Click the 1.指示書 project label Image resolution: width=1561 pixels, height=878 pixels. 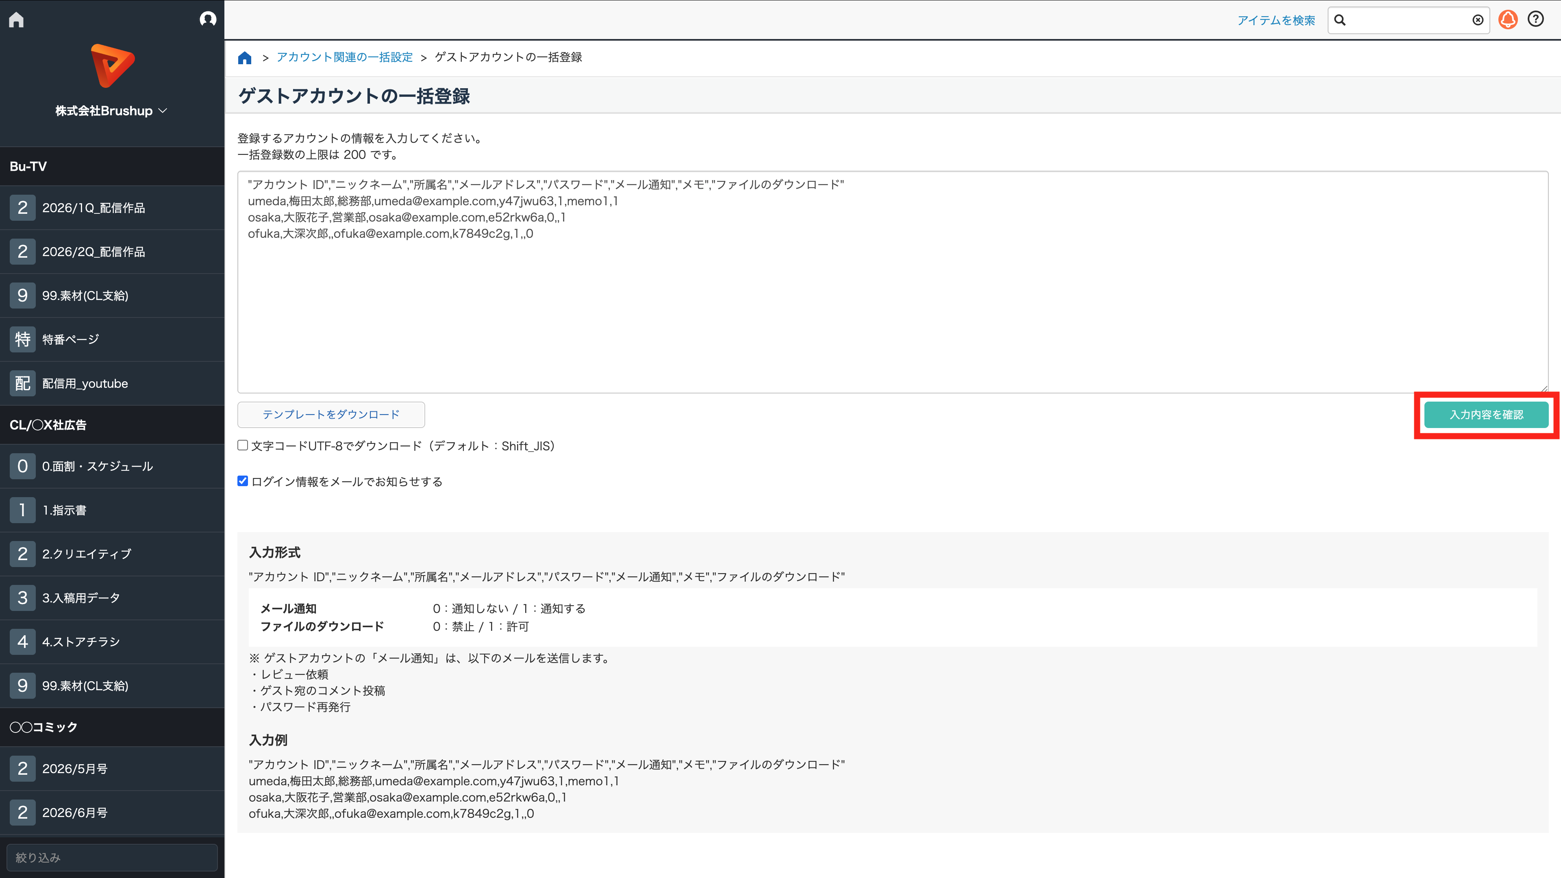click(x=64, y=510)
